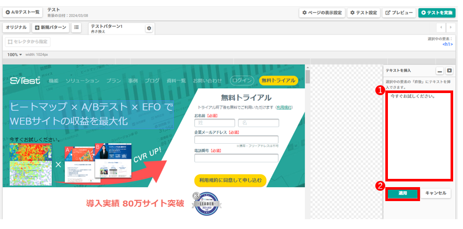Open お問い合わせ menu item

tap(207, 81)
